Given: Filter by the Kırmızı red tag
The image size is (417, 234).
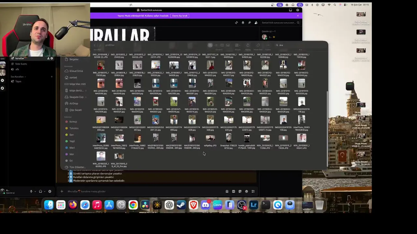Looking at the screenshot, I should pos(73,122).
